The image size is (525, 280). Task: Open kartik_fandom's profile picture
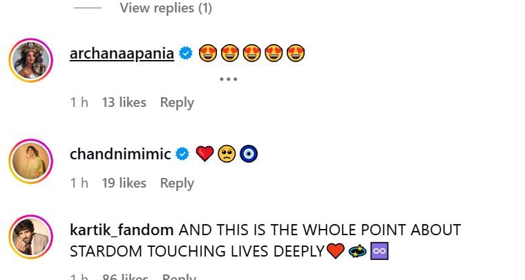[31, 238]
